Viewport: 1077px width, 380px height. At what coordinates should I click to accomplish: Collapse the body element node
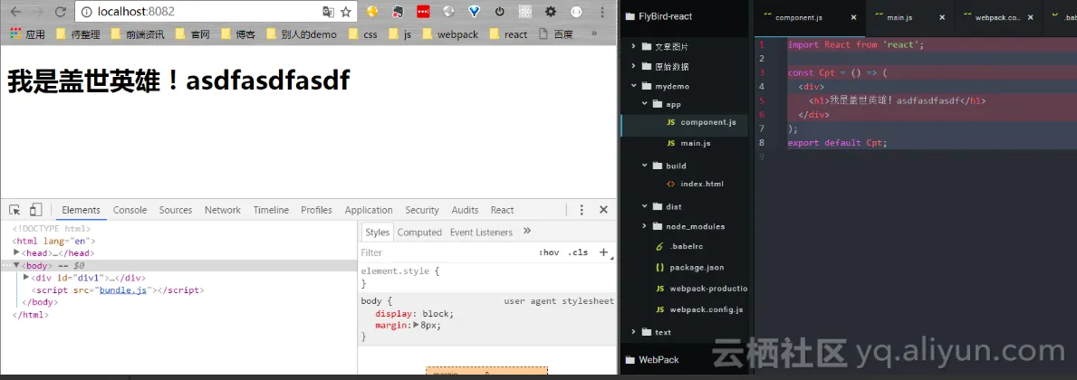point(17,265)
